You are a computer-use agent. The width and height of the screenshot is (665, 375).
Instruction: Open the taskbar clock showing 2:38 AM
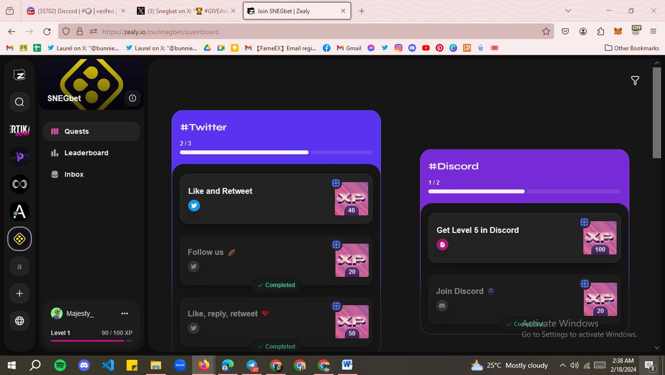(623, 365)
